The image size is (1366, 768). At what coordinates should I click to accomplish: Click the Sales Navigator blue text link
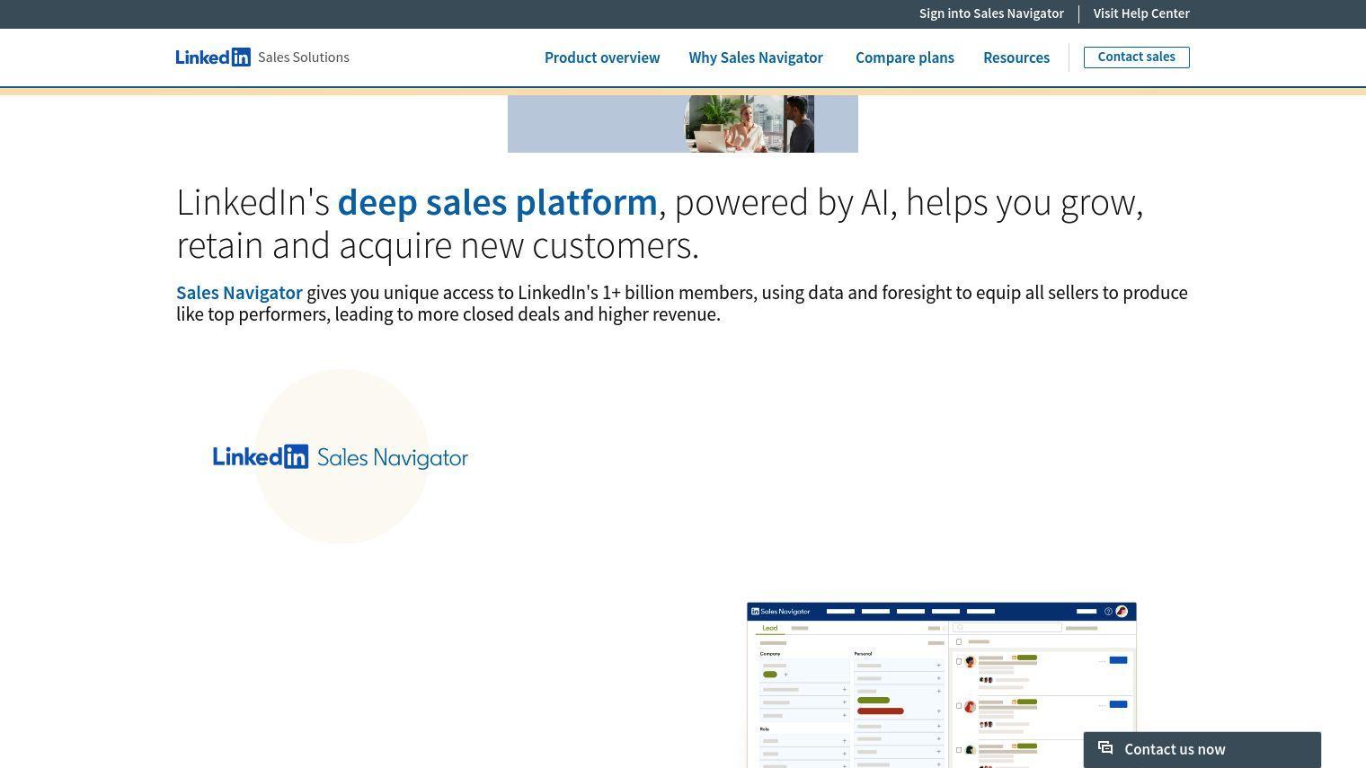tap(239, 293)
